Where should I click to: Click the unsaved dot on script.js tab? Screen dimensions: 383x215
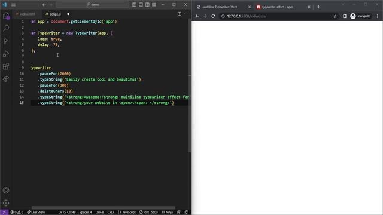68,14
